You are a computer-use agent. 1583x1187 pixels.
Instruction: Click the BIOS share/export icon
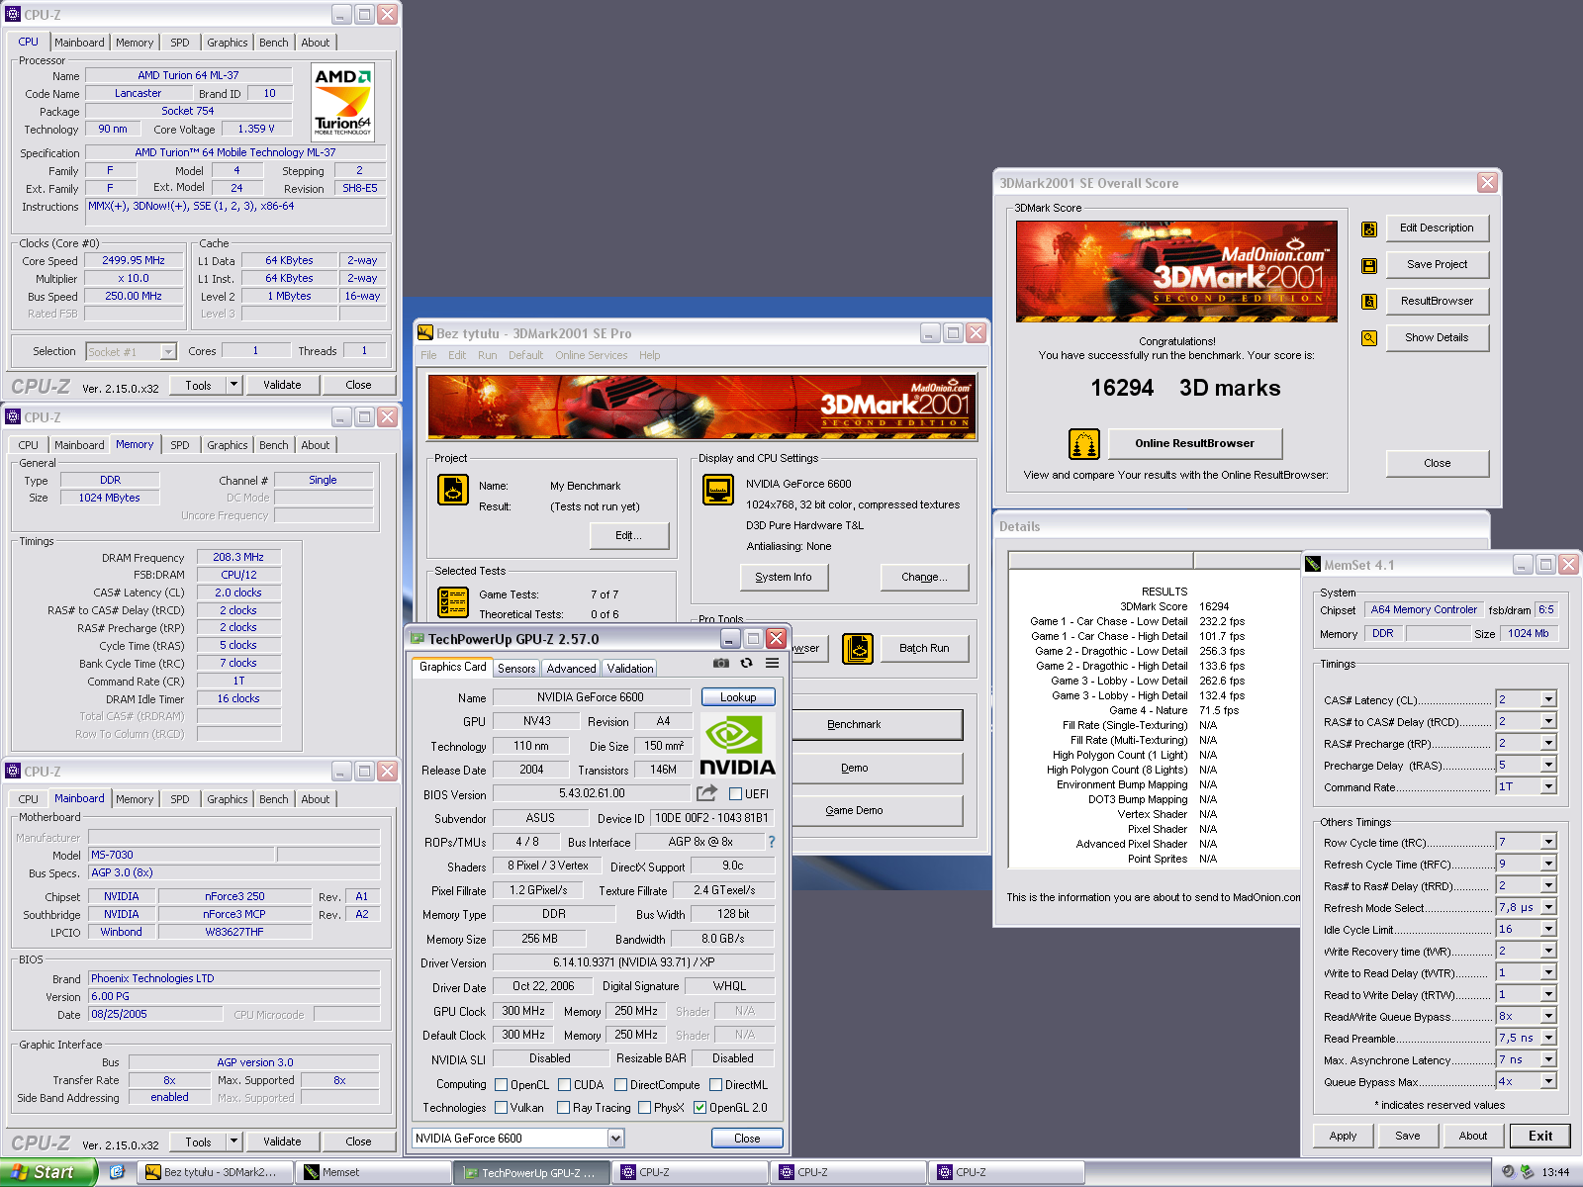(706, 793)
